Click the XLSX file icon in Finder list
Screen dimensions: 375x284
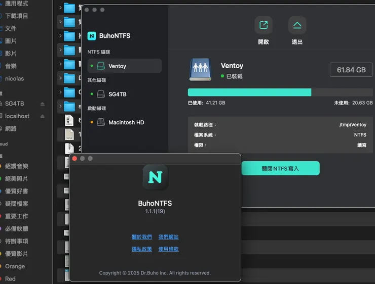[69, 134]
